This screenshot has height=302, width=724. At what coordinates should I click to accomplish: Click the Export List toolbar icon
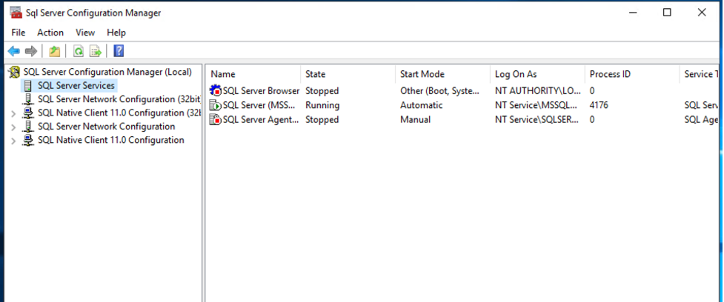click(x=95, y=51)
